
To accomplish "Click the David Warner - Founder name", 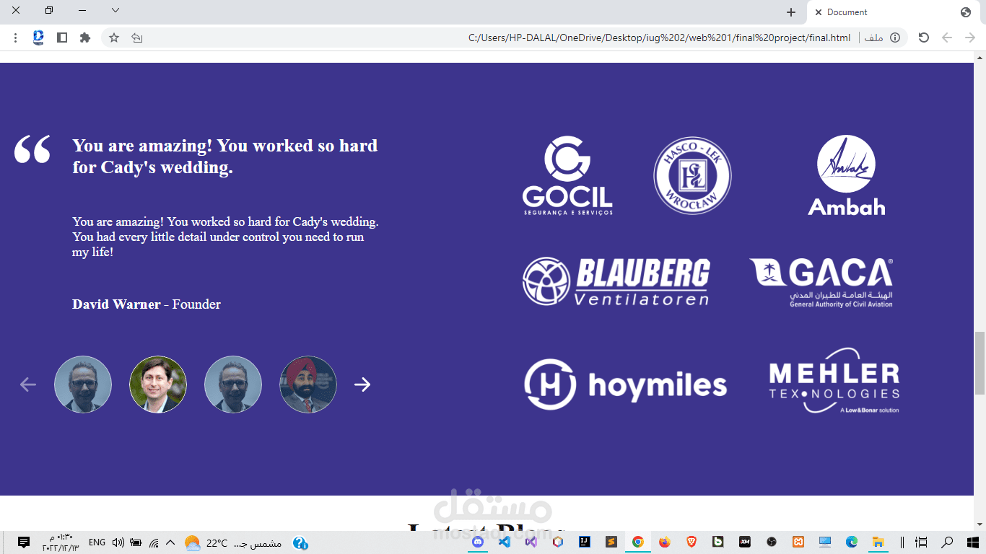I will (147, 304).
